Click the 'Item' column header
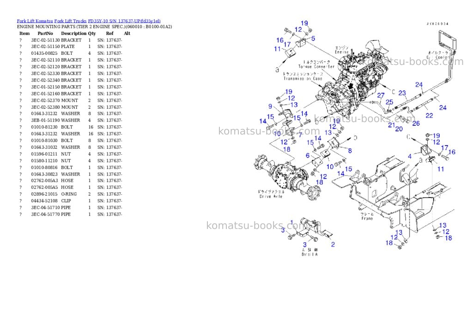The width and height of the screenshot is (473, 334). point(24,33)
